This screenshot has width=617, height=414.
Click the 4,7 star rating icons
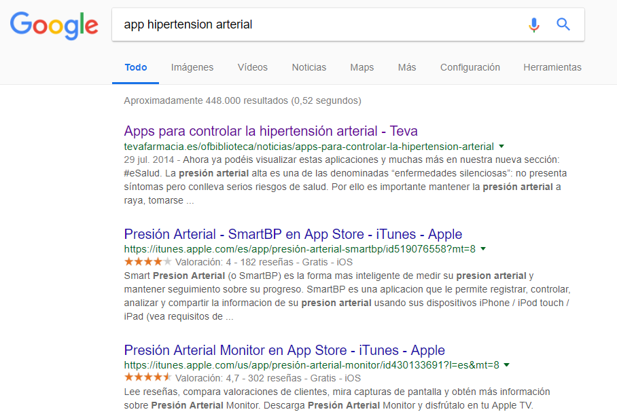[148, 377]
